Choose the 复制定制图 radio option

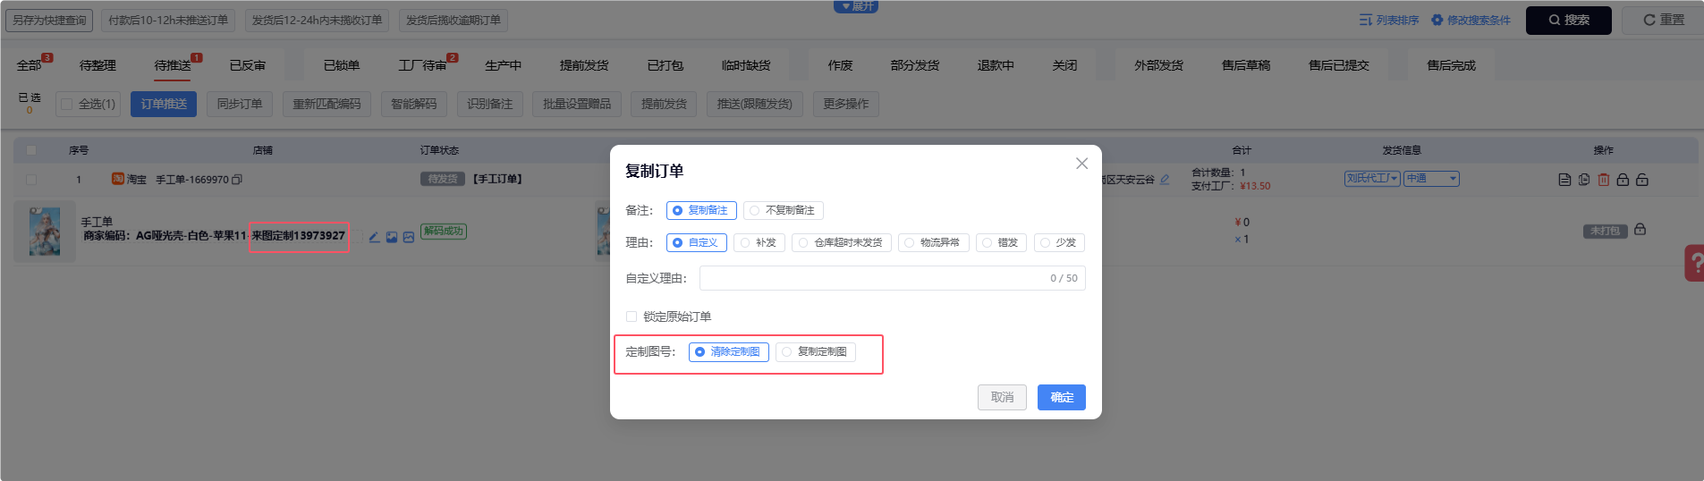(x=815, y=352)
